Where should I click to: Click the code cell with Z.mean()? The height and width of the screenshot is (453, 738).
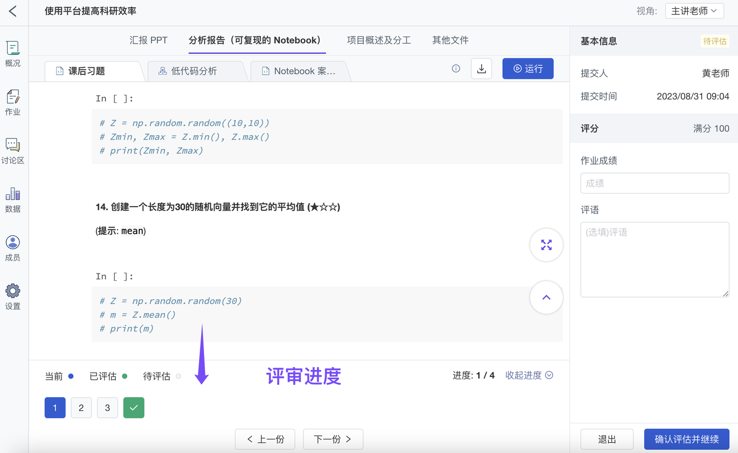pyautogui.click(x=327, y=314)
